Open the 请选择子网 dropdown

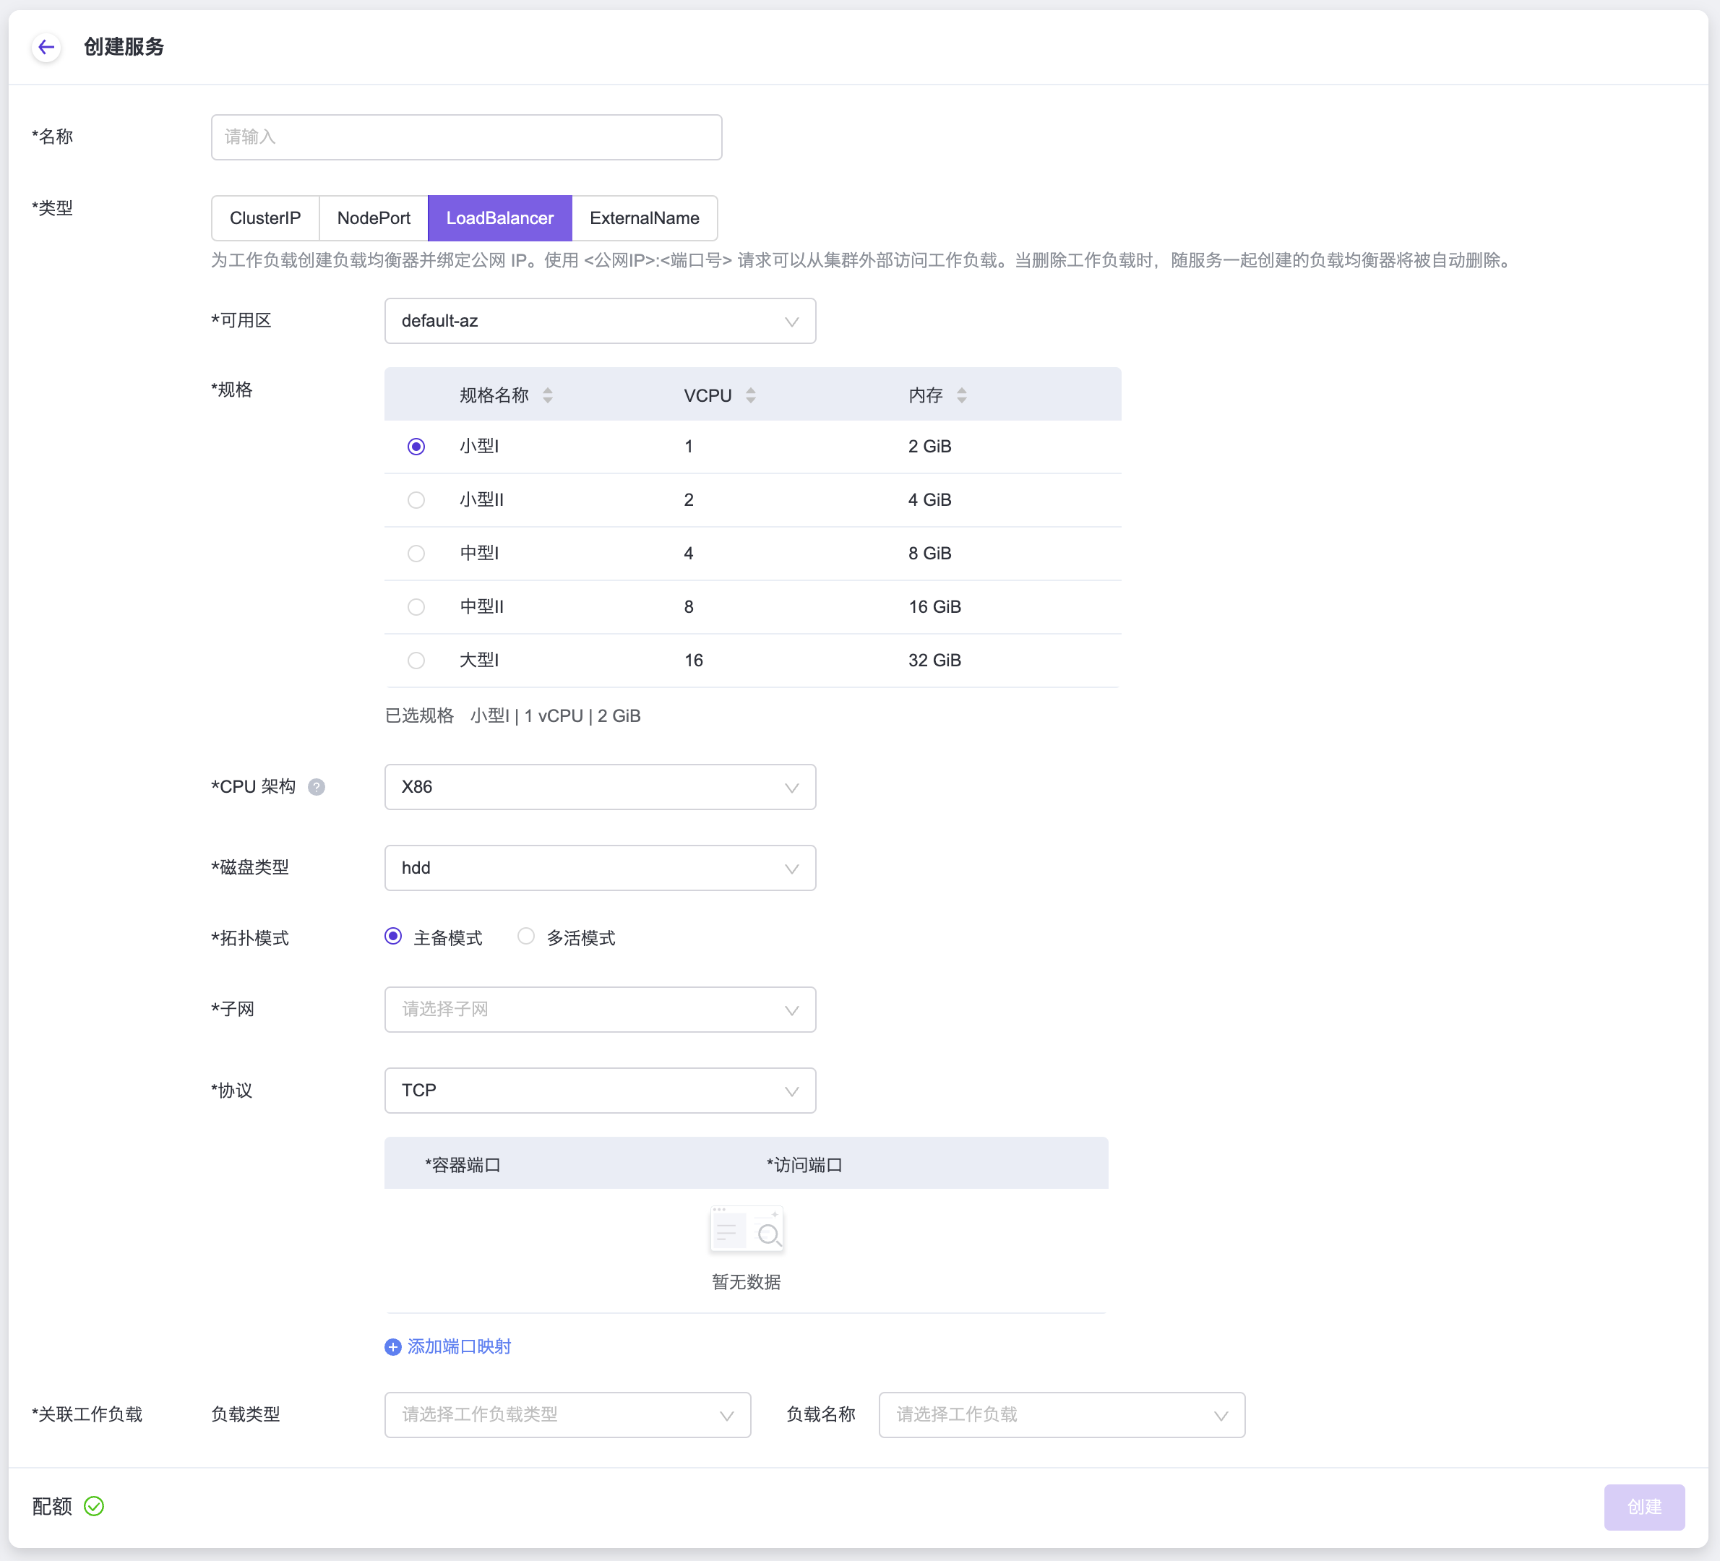pyautogui.click(x=600, y=1009)
